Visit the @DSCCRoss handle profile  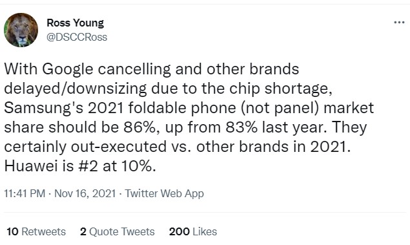(77, 37)
